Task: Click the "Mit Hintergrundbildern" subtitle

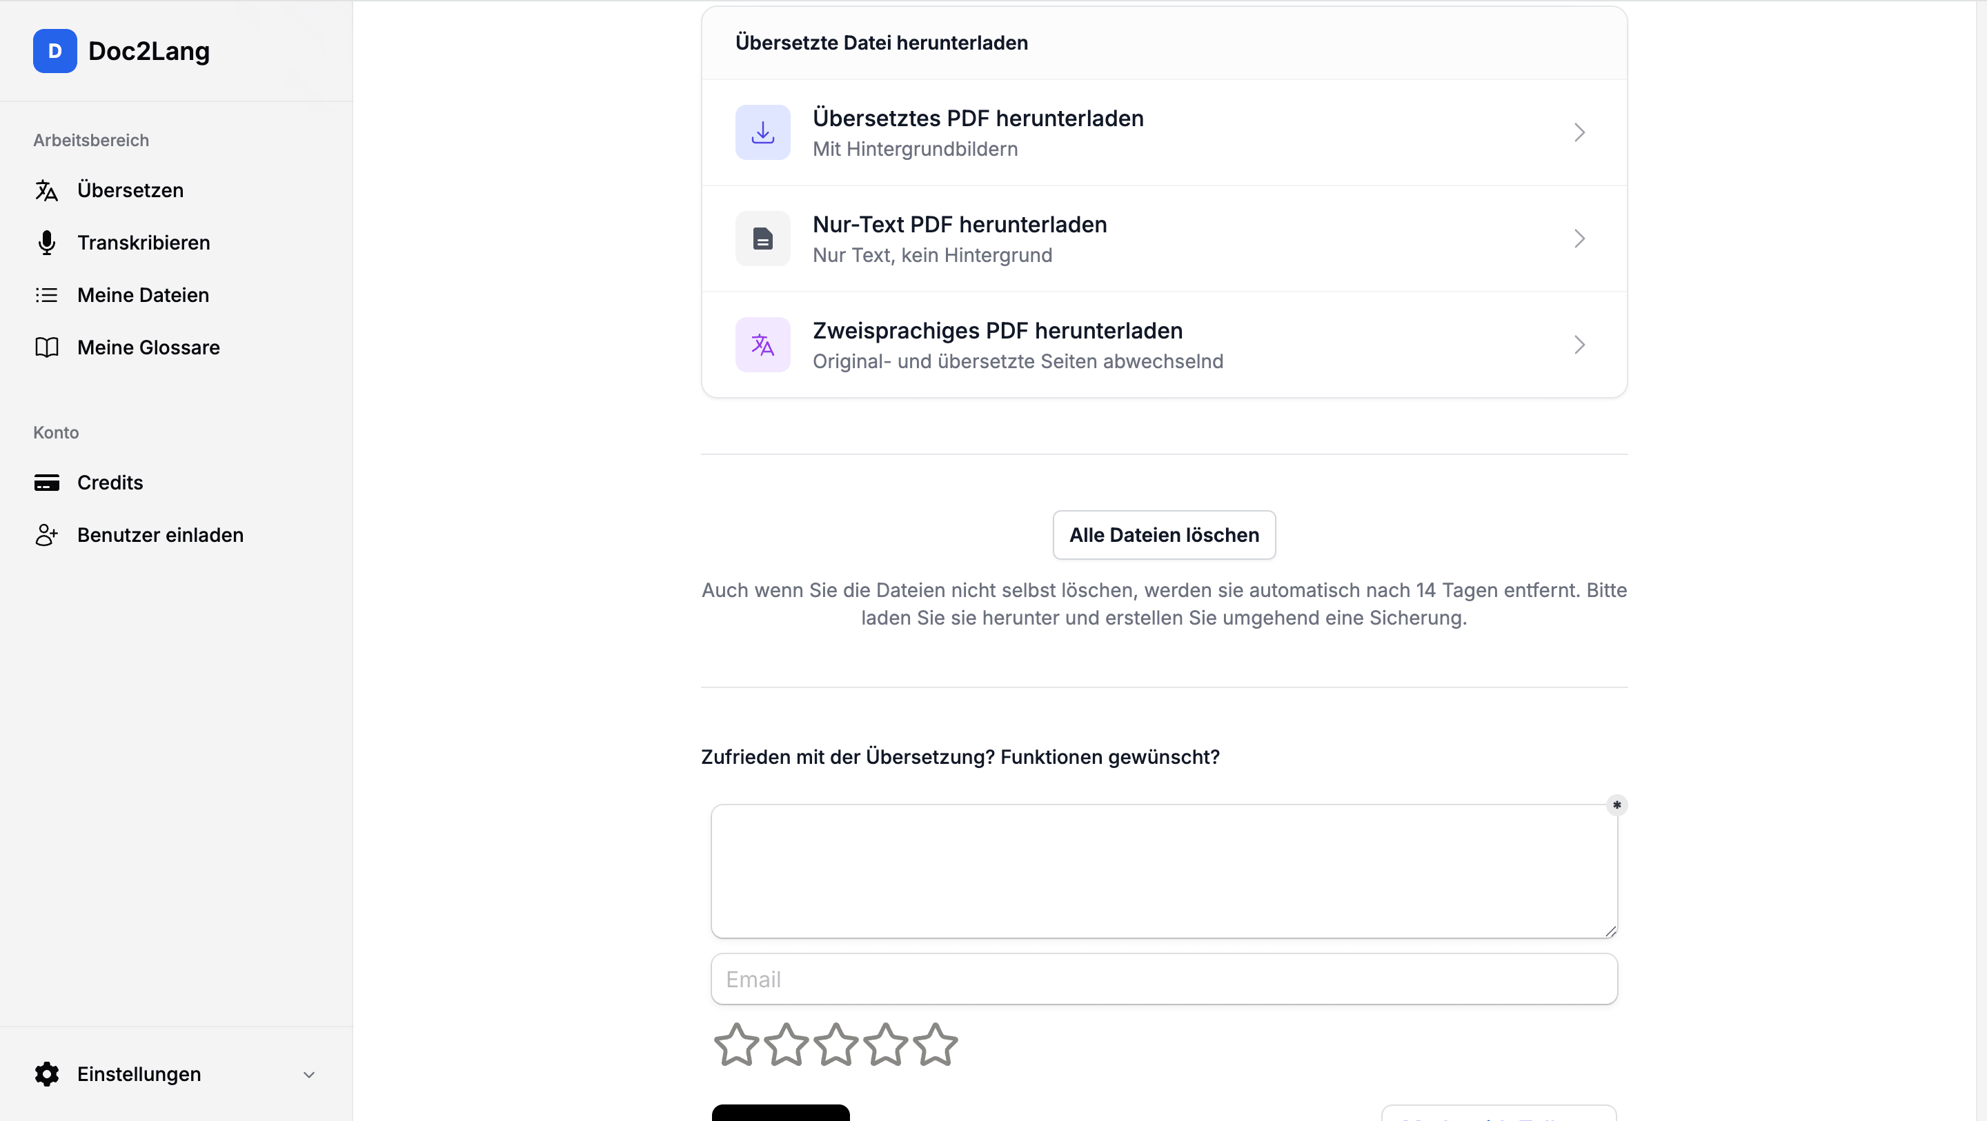Action: (915, 150)
